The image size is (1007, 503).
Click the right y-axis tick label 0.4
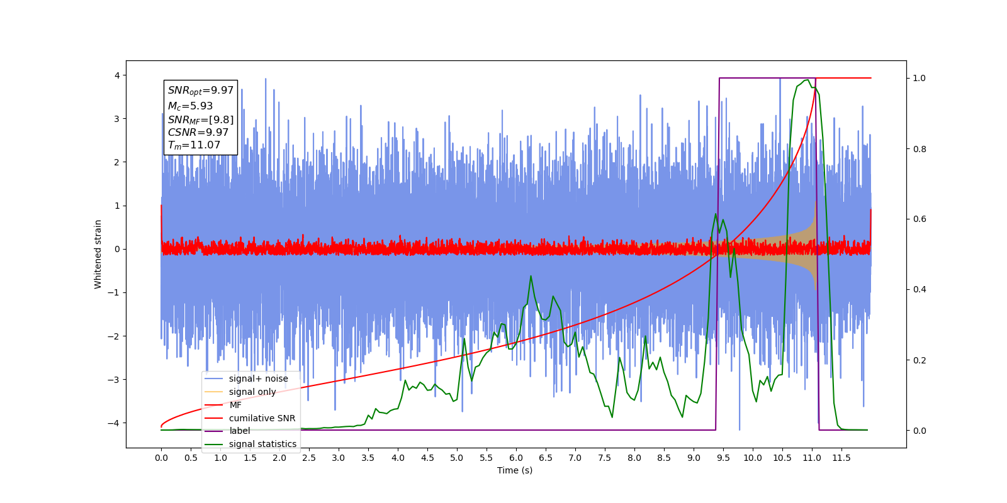click(x=920, y=290)
